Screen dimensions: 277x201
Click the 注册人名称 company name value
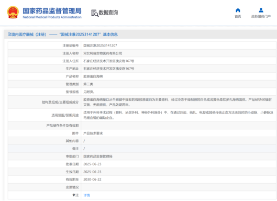(103, 53)
